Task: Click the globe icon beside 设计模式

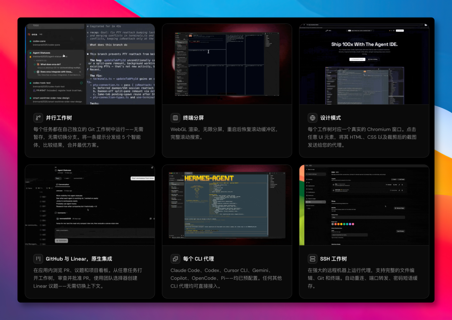Action: [x=313, y=118]
